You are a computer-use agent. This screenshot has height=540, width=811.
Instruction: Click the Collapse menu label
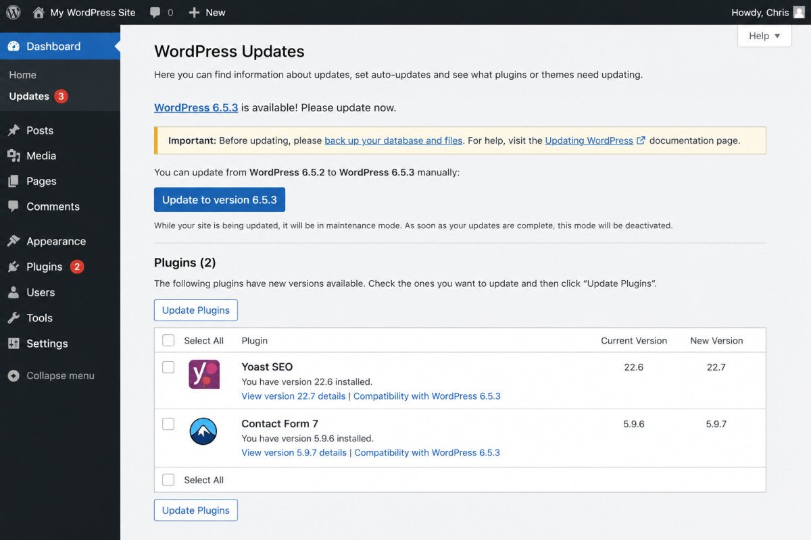click(x=60, y=376)
